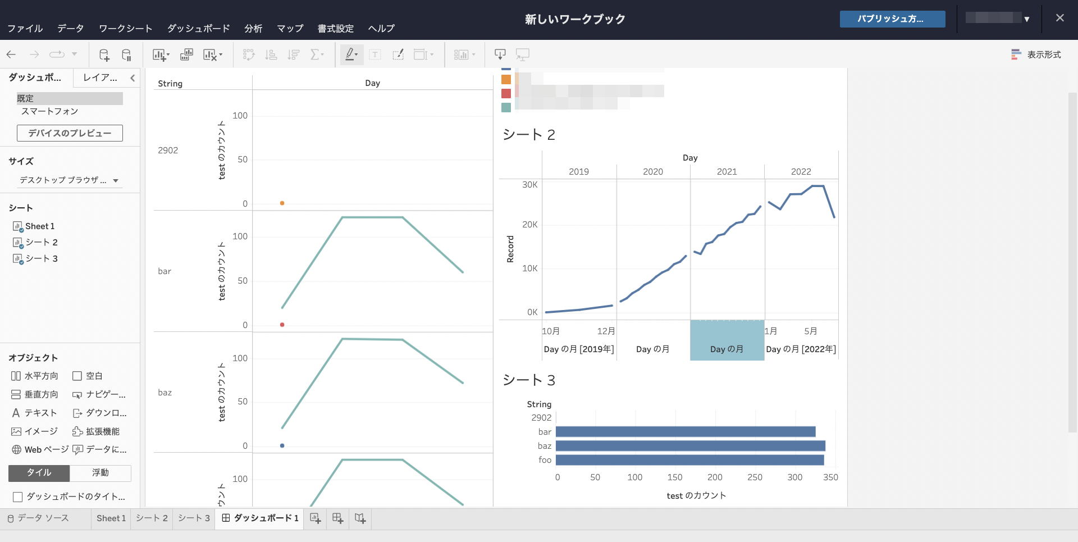1078x542 pixels.
Task: Click the undo back arrow
Action: (x=11, y=54)
